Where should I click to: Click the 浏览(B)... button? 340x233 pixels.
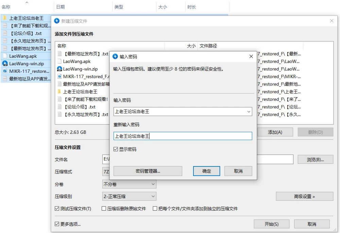click(315, 160)
